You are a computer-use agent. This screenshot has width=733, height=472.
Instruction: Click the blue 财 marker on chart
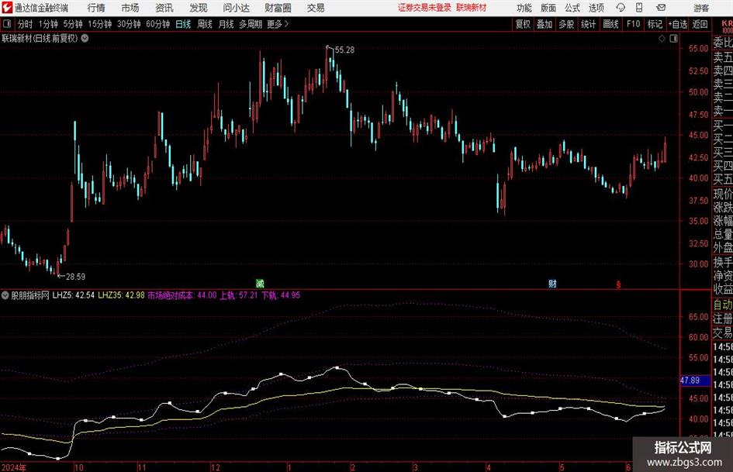coord(552,283)
